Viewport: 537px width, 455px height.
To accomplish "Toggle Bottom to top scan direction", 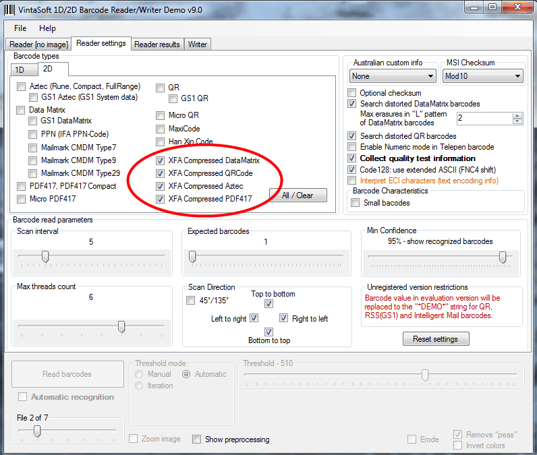I will click(x=269, y=332).
